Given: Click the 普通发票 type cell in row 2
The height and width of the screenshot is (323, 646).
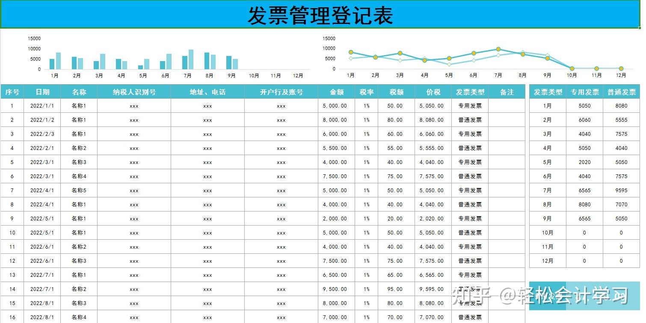Looking at the screenshot, I should (x=470, y=120).
